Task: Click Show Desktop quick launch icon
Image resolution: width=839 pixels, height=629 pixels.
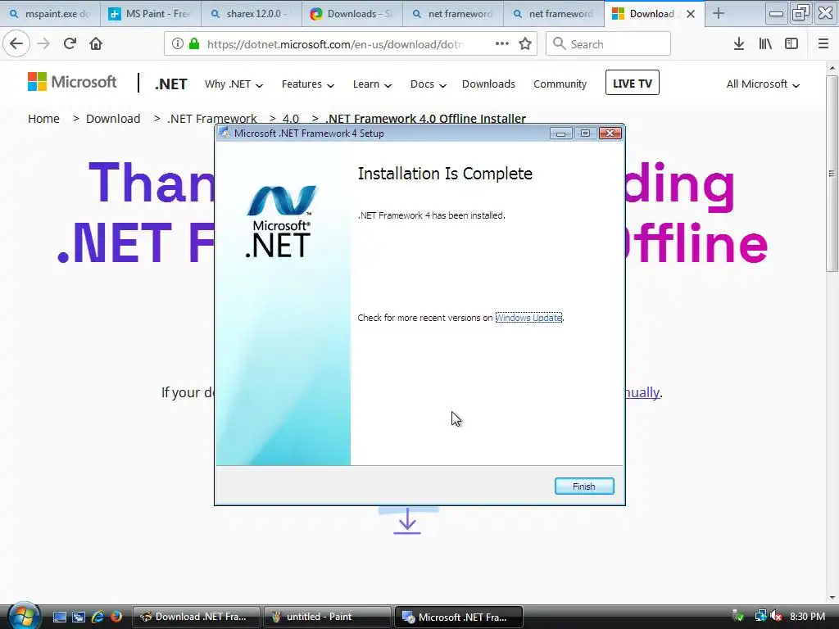Action: (x=59, y=618)
